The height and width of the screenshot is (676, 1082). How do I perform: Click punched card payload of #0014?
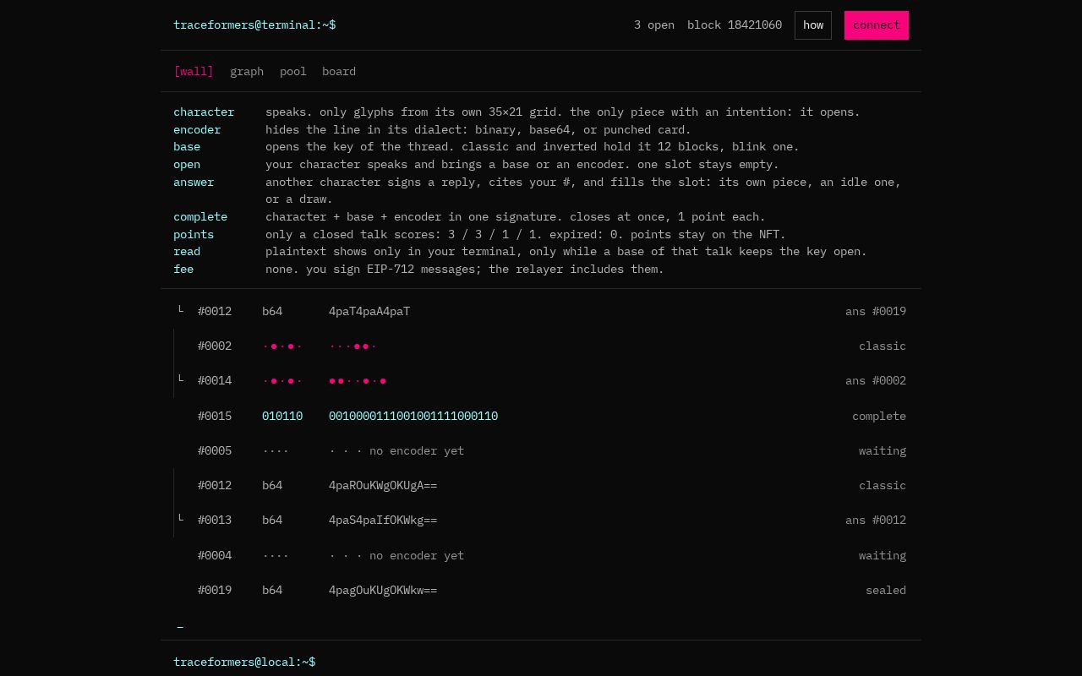click(x=358, y=380)
